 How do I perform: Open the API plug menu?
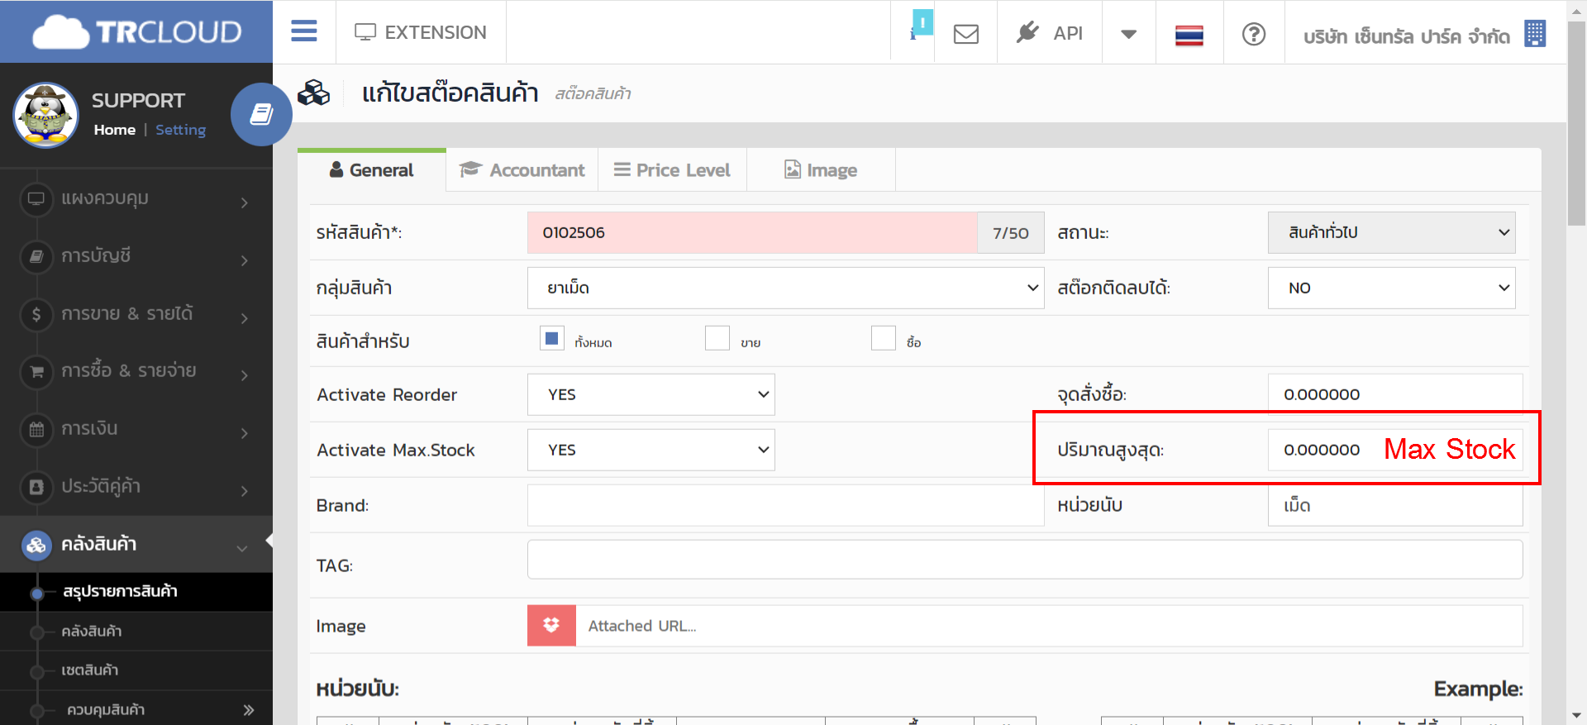(1050, 33)
